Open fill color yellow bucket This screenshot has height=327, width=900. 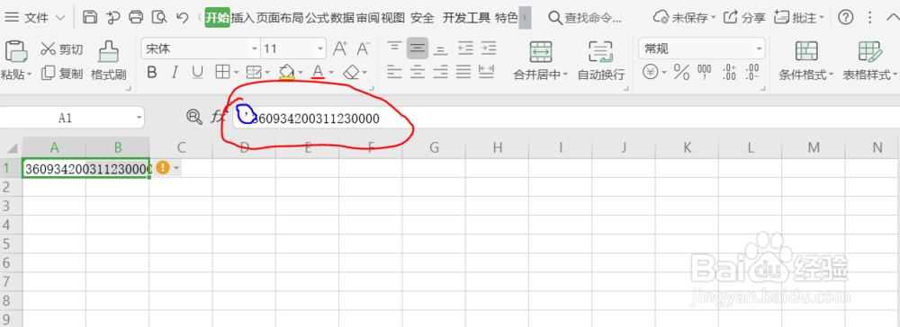(x=286, y=72)
